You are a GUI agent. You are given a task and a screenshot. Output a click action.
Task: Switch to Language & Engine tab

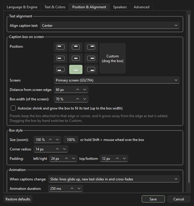(x=22, y=7)
